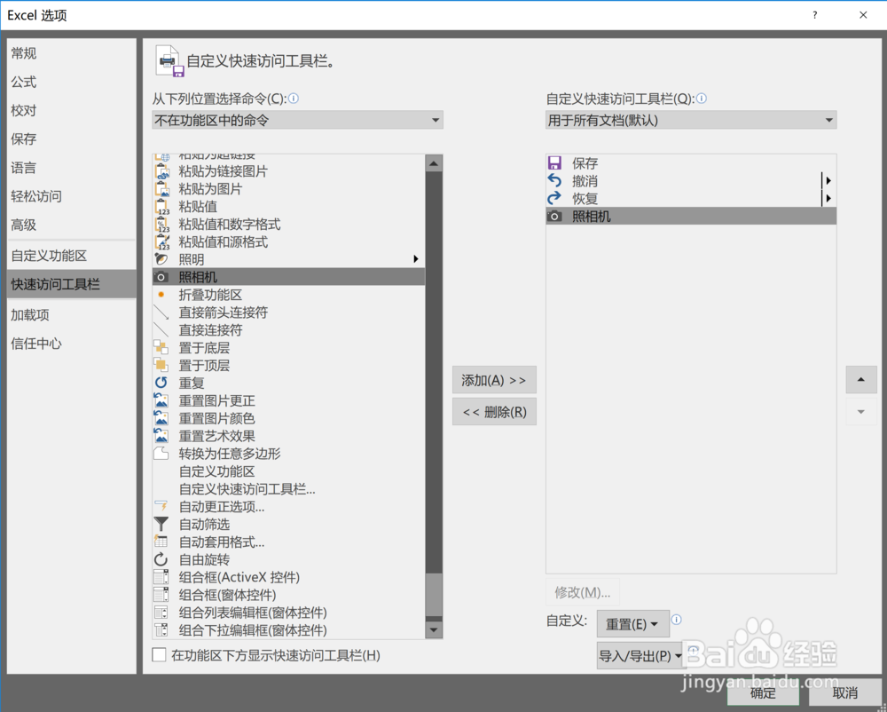The width and height of the screenshot is (887, 712).
Task: Click the camera icon in left command list
Action: point(161,277)
